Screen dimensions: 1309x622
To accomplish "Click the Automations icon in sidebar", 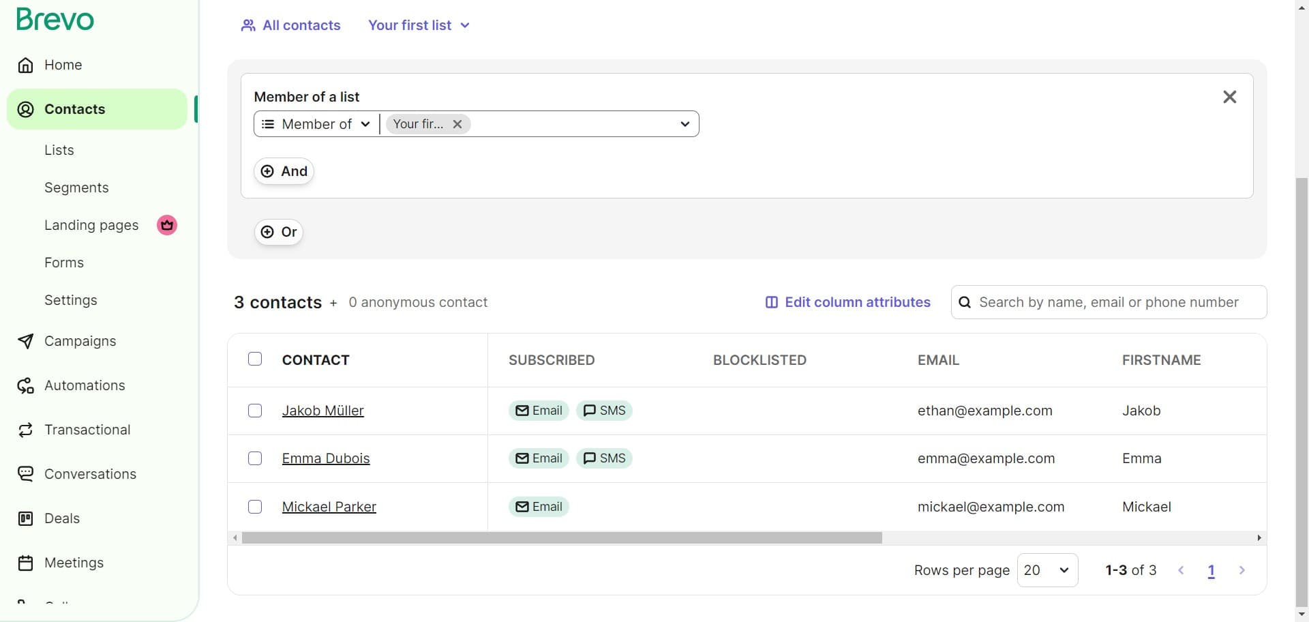I will [26, 386].
